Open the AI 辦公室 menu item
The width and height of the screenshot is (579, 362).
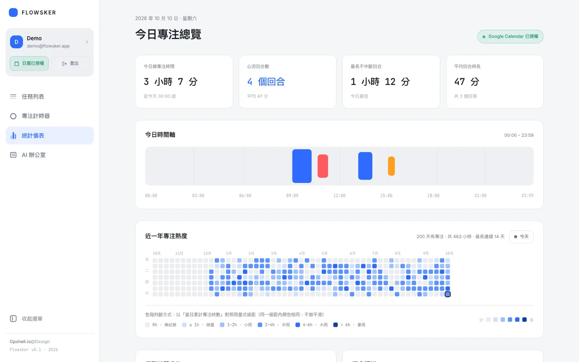coord(50,155)
